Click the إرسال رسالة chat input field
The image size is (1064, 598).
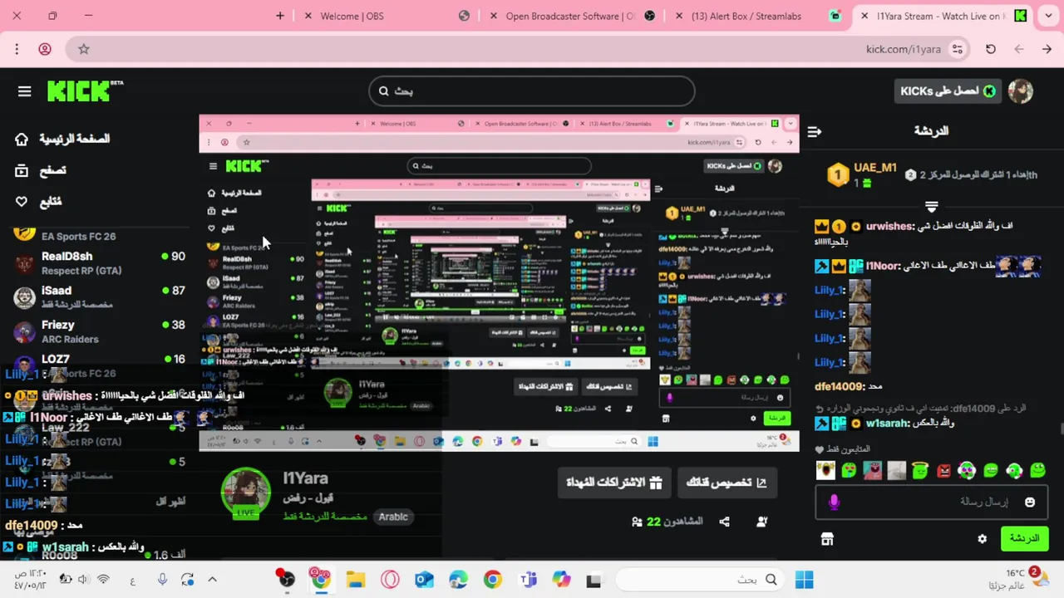click(931, 502)
